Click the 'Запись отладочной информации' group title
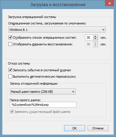 (34, 83)
